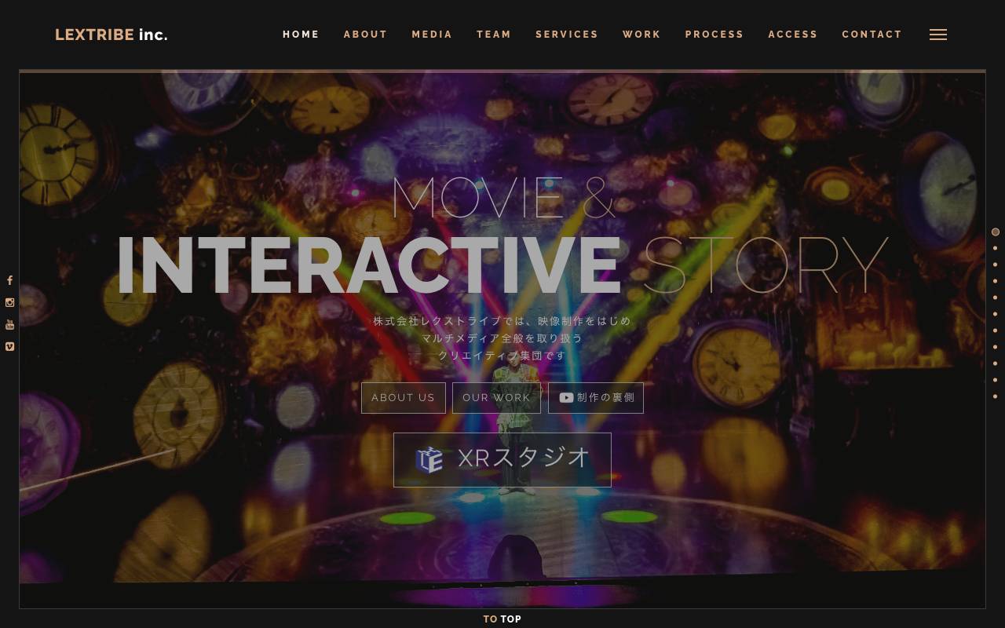
Task: Click the OUR WORK button
Action: tap(496, 398)
